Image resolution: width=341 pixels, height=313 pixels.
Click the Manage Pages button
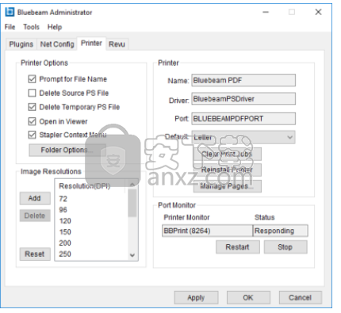tap(228, 186)
